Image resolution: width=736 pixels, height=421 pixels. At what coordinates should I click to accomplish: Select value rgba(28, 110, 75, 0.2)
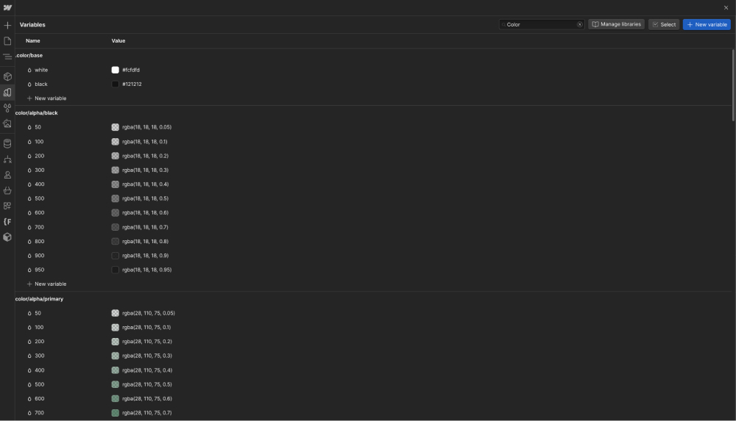(147, 342)
